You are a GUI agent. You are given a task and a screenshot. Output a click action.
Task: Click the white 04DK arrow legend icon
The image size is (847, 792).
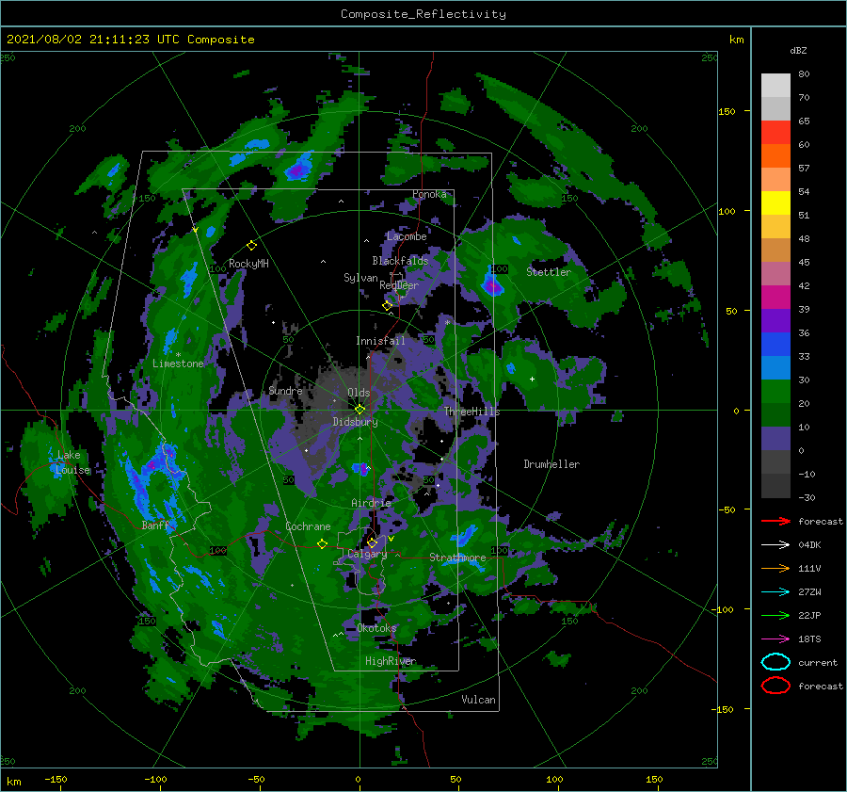(775, 544)
